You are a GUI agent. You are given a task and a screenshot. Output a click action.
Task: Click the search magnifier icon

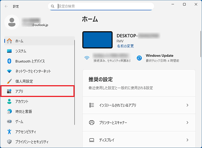[53, 6]
